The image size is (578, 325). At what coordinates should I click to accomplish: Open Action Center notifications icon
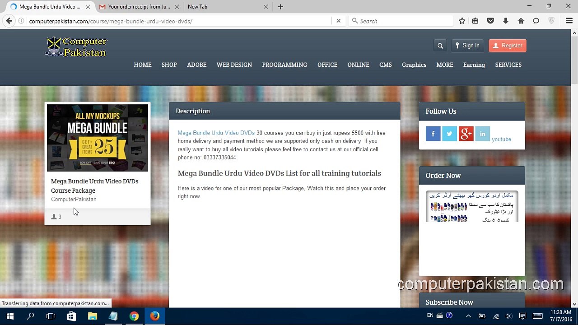tap(522, 316)
